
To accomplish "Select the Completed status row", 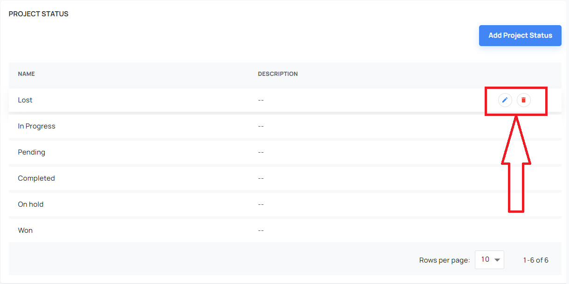I will click(285, 178).
